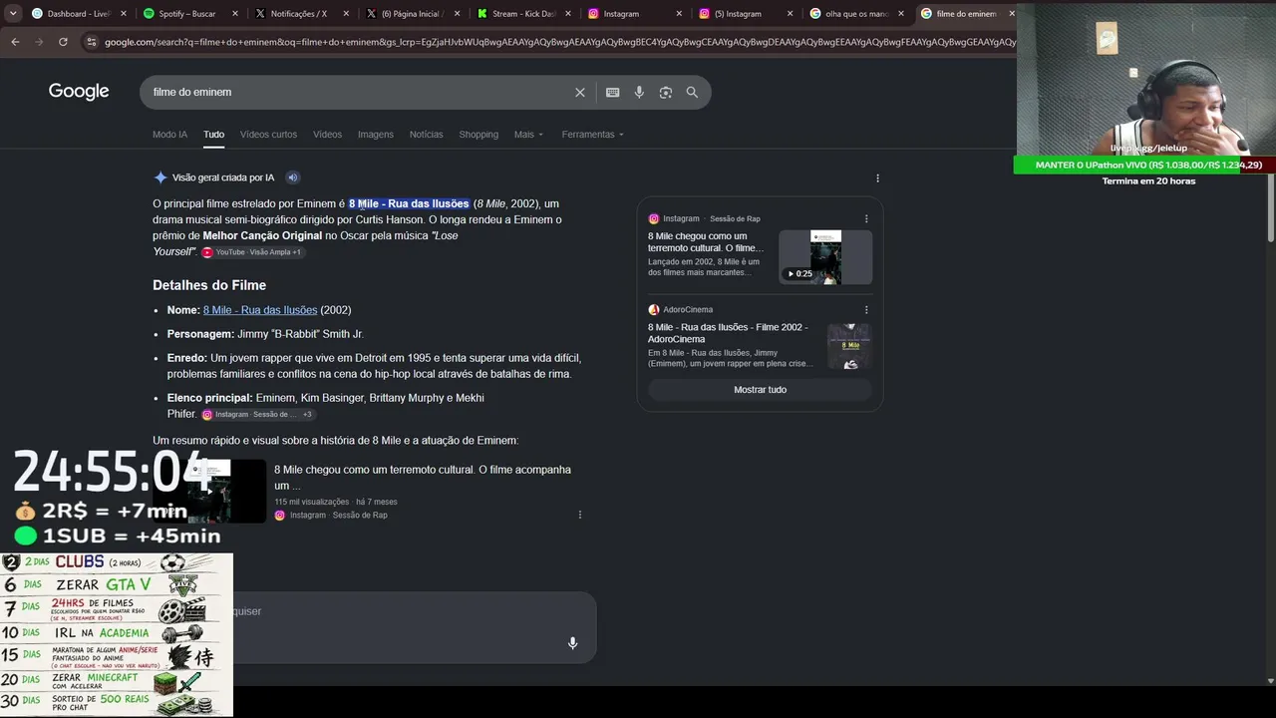
Task: Click the 'Detalhes do Filme' heading
Action: pyautogui.click(x=209, y=285)
